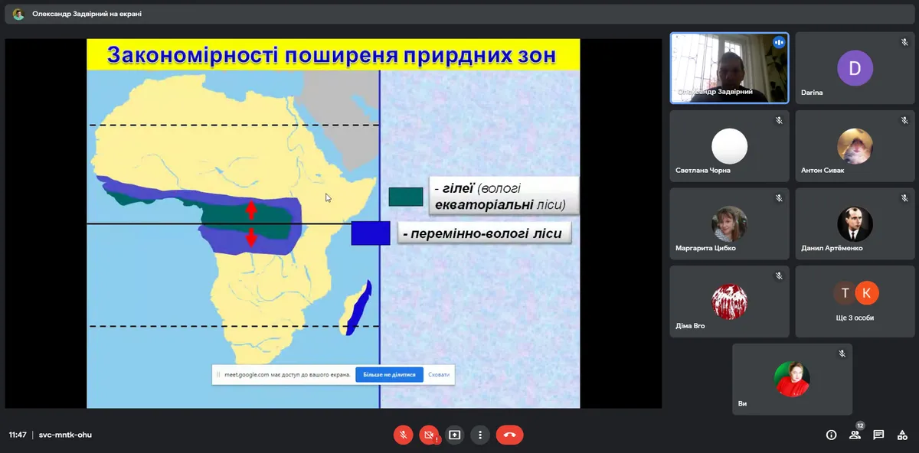
Task: Leave the call with the red hang-up button
Action: coord(509,435)
